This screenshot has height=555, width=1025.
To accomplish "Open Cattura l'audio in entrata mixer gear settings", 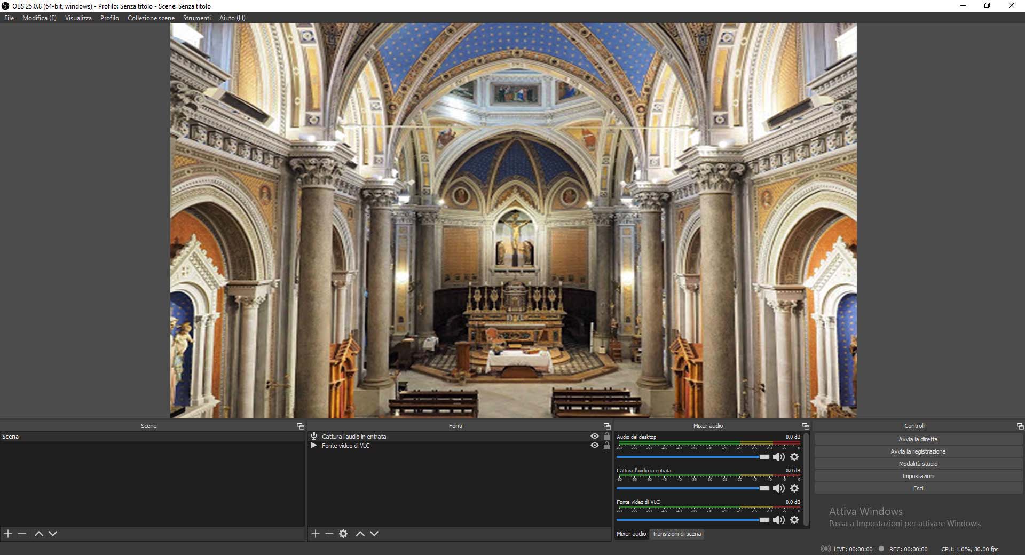I will pos(794,488).
